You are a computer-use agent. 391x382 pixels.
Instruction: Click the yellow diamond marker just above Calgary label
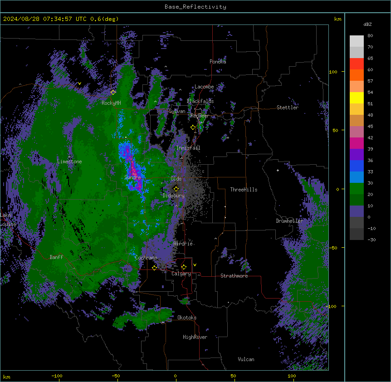pyautogui.click(x=184, y=267)
